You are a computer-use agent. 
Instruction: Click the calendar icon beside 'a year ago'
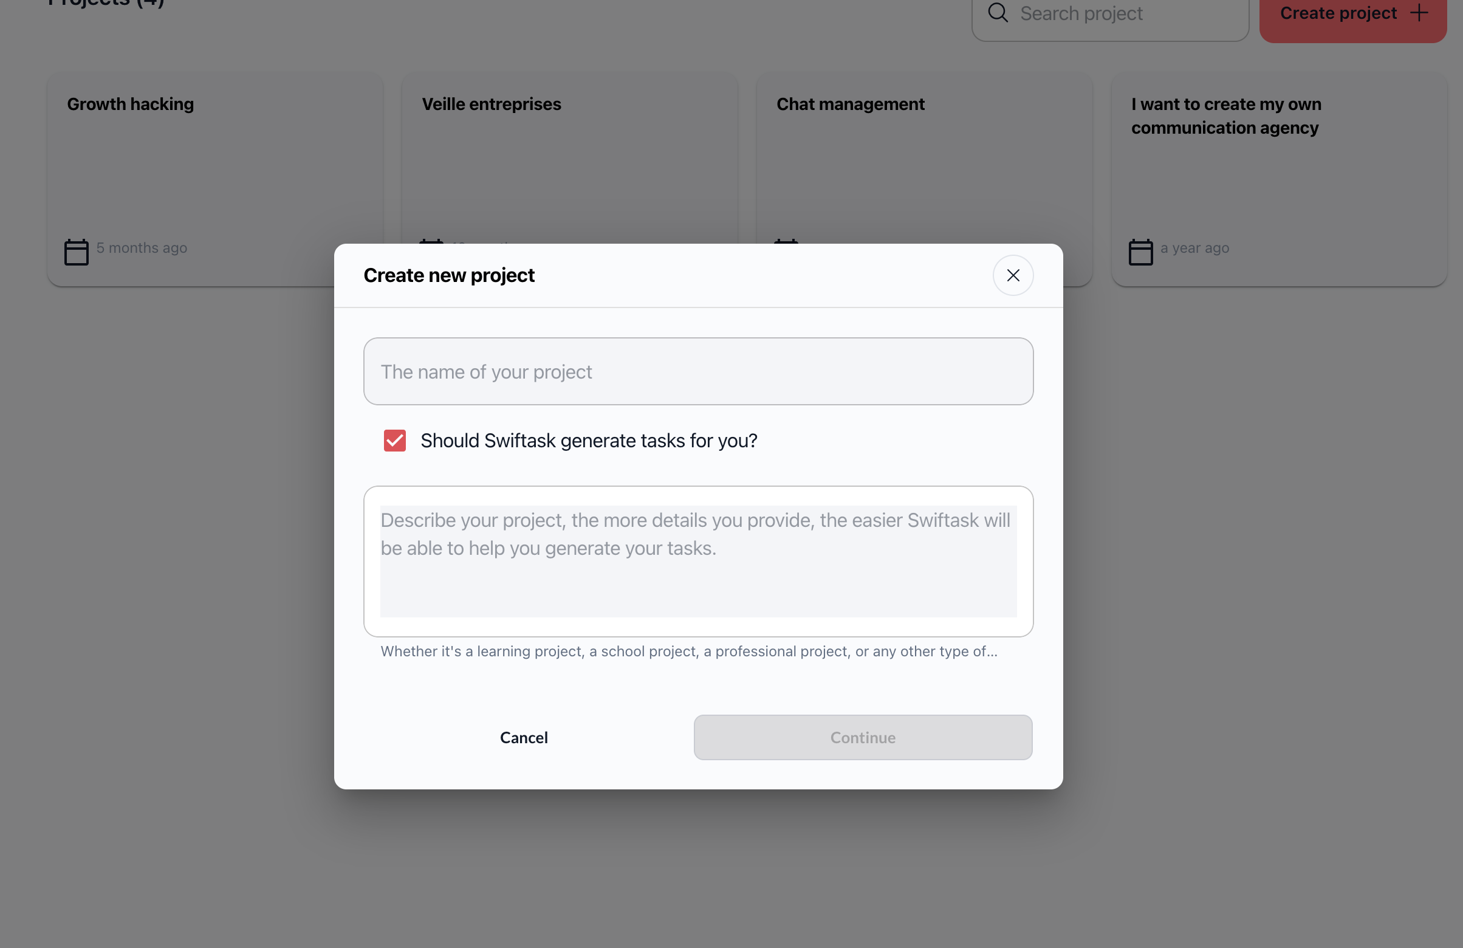click(x=1141, y=252)
